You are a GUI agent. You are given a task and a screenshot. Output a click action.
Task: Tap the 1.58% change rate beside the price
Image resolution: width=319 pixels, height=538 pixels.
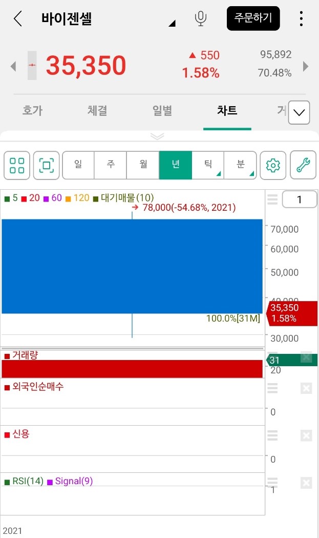pyautogui.click(x=201, y=73)
